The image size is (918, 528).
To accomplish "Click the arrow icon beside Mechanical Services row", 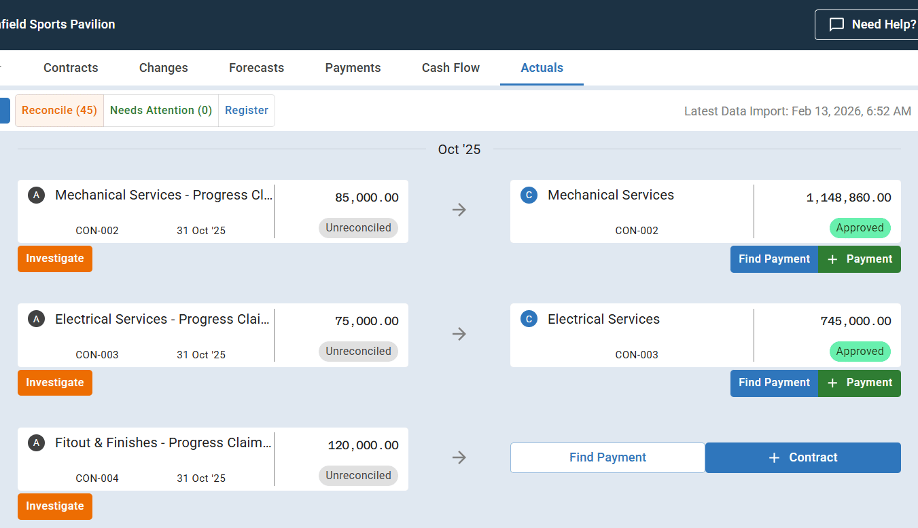I will pos(459,210).
